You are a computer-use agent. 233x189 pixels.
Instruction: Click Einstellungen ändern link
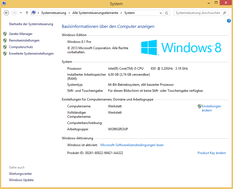pyautogui.click(x=211, y=108)
